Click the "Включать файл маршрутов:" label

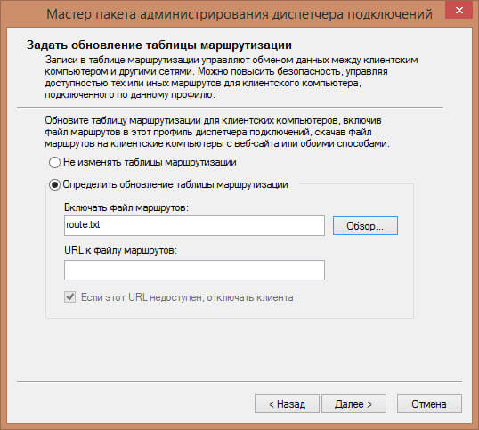click(x=126, y=207)
